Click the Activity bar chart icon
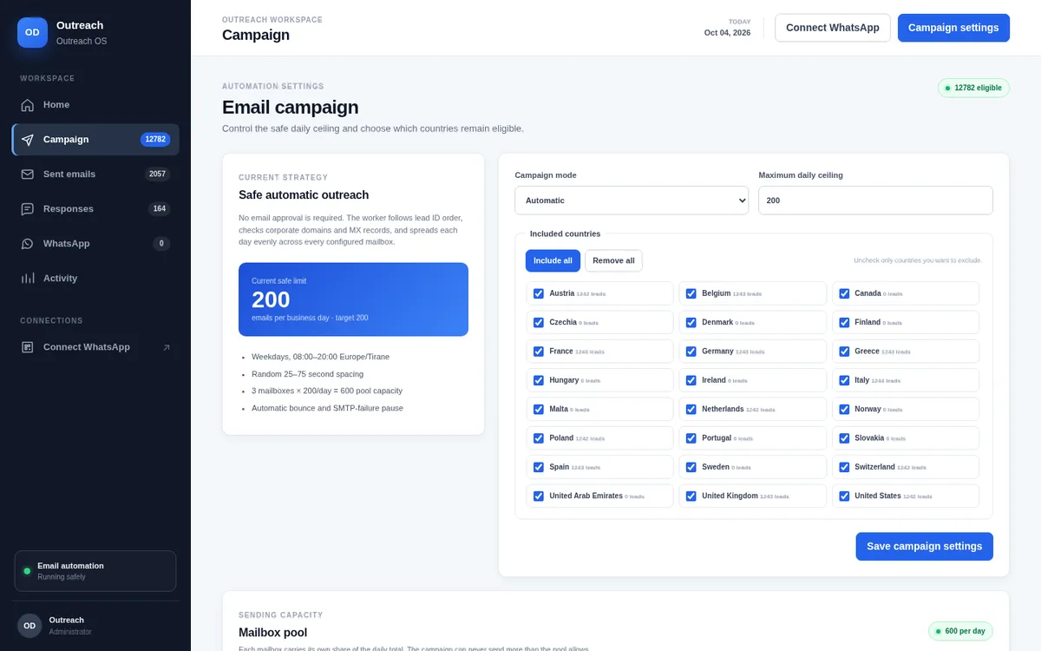This screenshot has width=1041, height=651. tap(28, 279)
